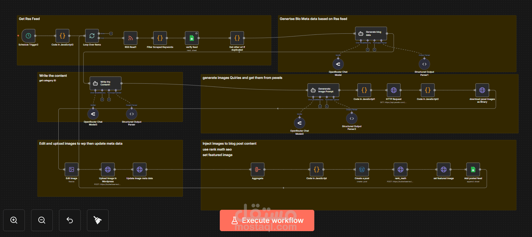Add Memory sub-node to Generate blog data
The image size is (532, 237).
click(x=367, y=50)
